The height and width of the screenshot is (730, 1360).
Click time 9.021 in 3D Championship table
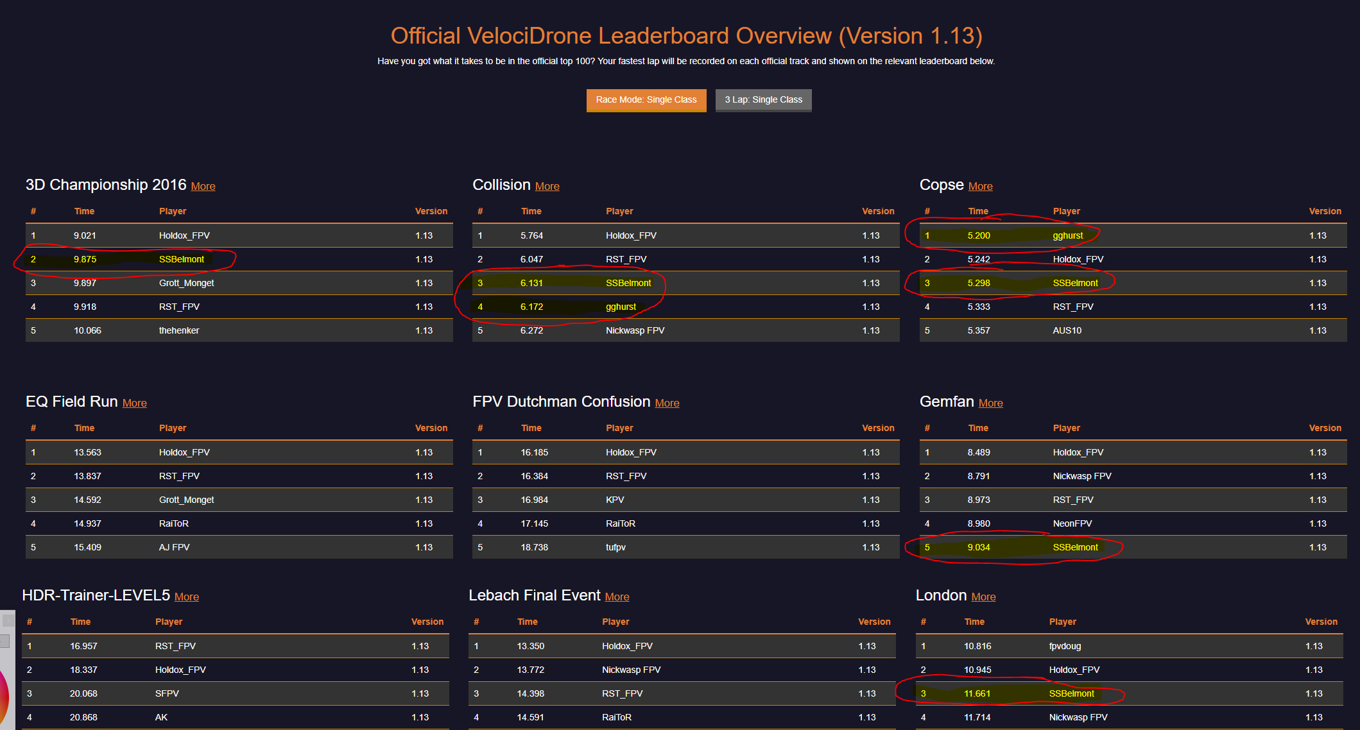pyautogui.click(x=85, y=235)
